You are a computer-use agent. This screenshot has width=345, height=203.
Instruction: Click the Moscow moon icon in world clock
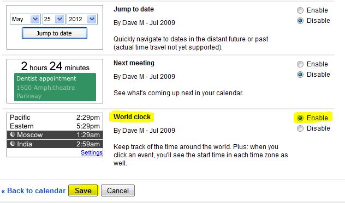click(13, 134)
